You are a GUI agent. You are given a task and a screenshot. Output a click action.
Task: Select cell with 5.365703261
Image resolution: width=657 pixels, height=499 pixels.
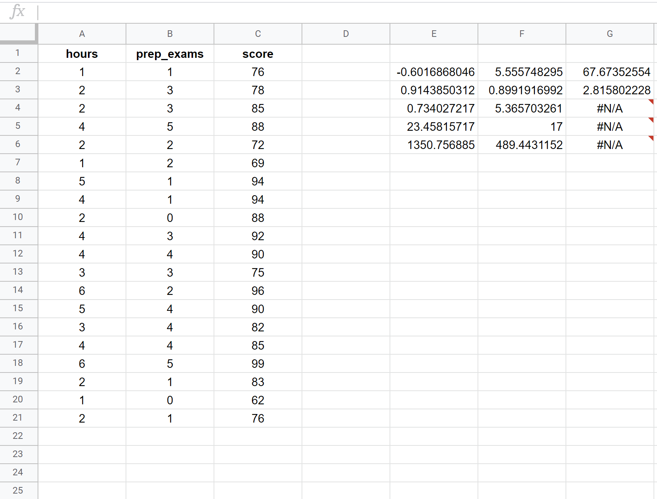pos(522,108)
